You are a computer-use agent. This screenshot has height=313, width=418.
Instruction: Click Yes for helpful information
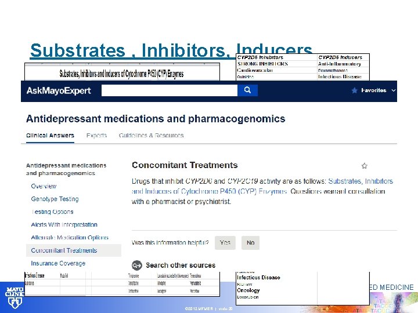coord(225,243)
